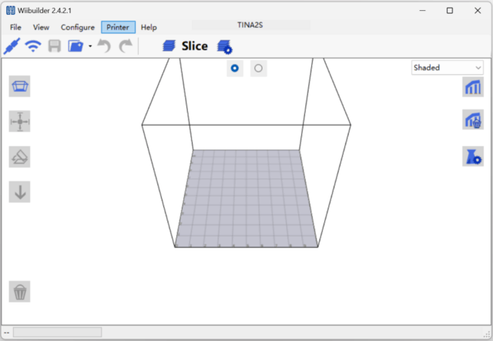Click the blue layers icon beside Slice
493x341 pixels.
coord(169,46)
